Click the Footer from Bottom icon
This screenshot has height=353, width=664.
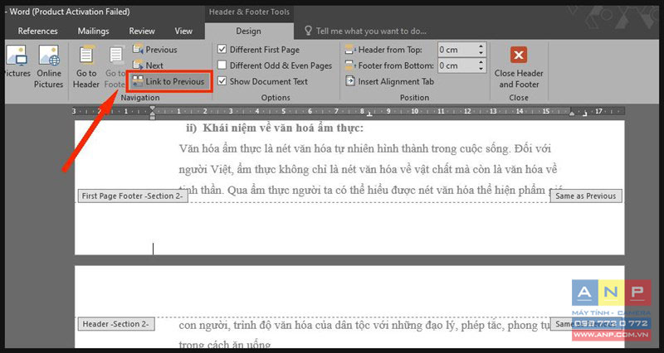350,65
